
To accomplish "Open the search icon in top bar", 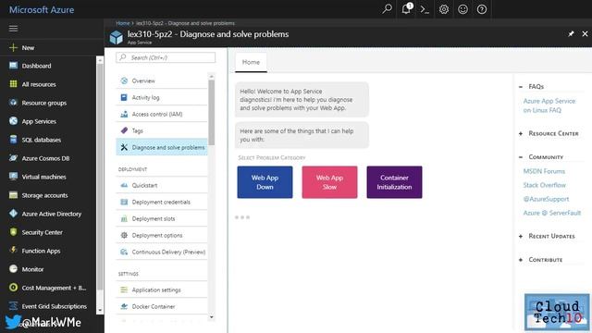I will click(x=387, y=8).
